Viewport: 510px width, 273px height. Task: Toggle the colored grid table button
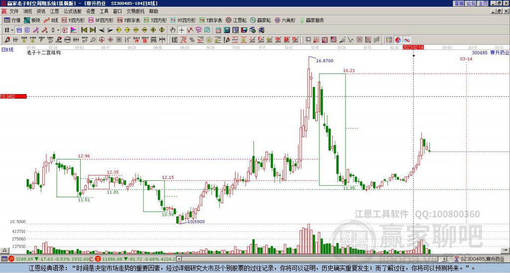389,40
